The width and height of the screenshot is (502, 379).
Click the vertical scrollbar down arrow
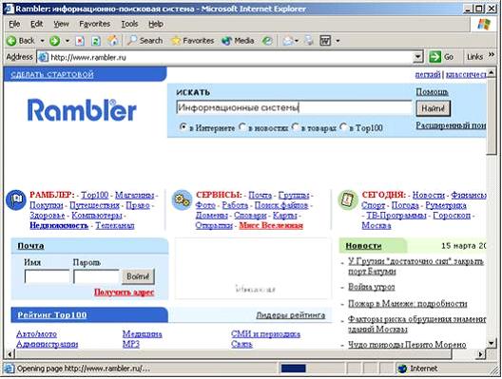tap(492, 344)
